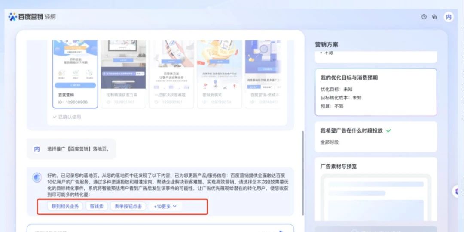Choose the 聊到相关业务 conversion option
Image resolution: width=464 pixels, height=232 pixels.
65,206
